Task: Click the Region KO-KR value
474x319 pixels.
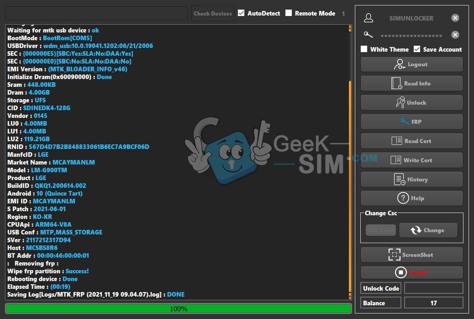Action: coord(42,217)
